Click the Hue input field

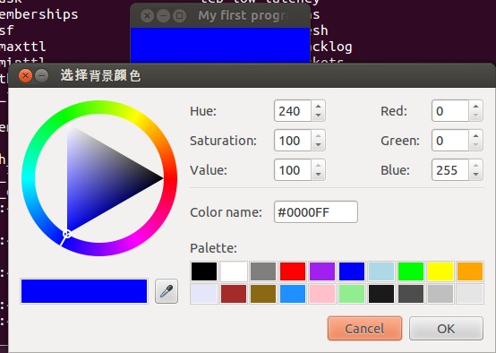(293, 111)
